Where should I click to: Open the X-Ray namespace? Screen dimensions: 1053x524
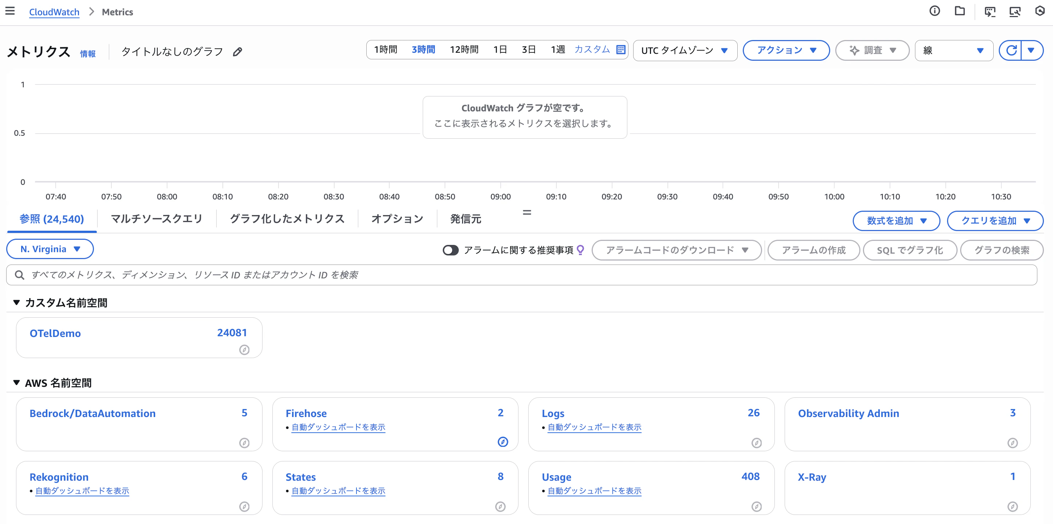pyautogui.click(x=812, y=477)
